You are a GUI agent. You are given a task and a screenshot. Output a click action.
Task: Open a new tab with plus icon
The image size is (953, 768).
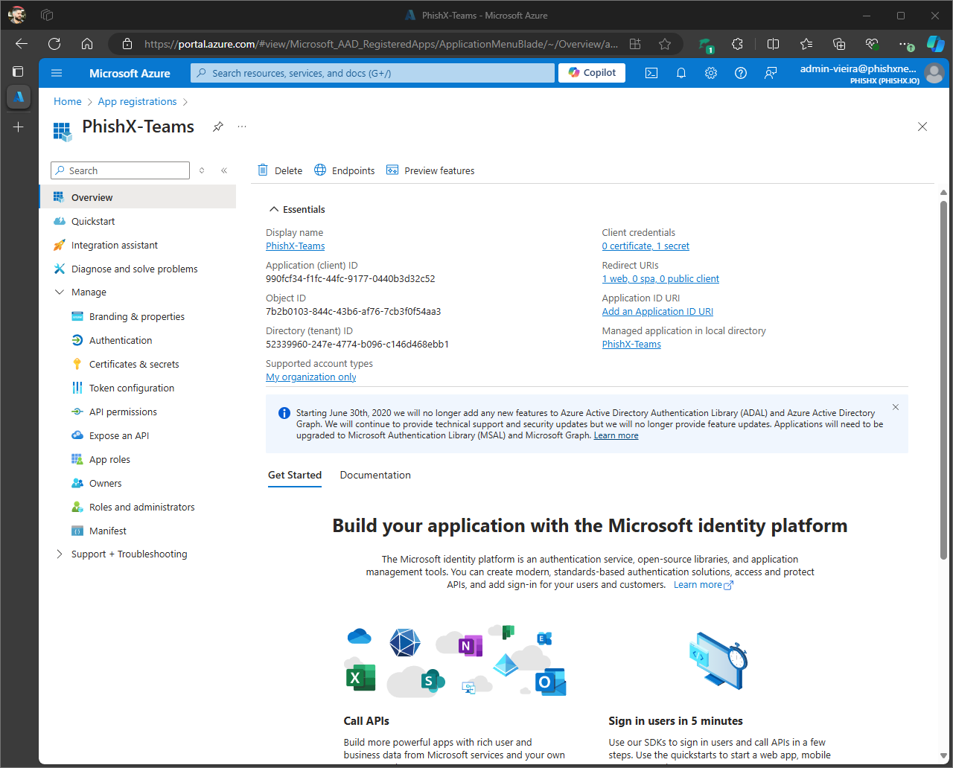pos(19,127)
